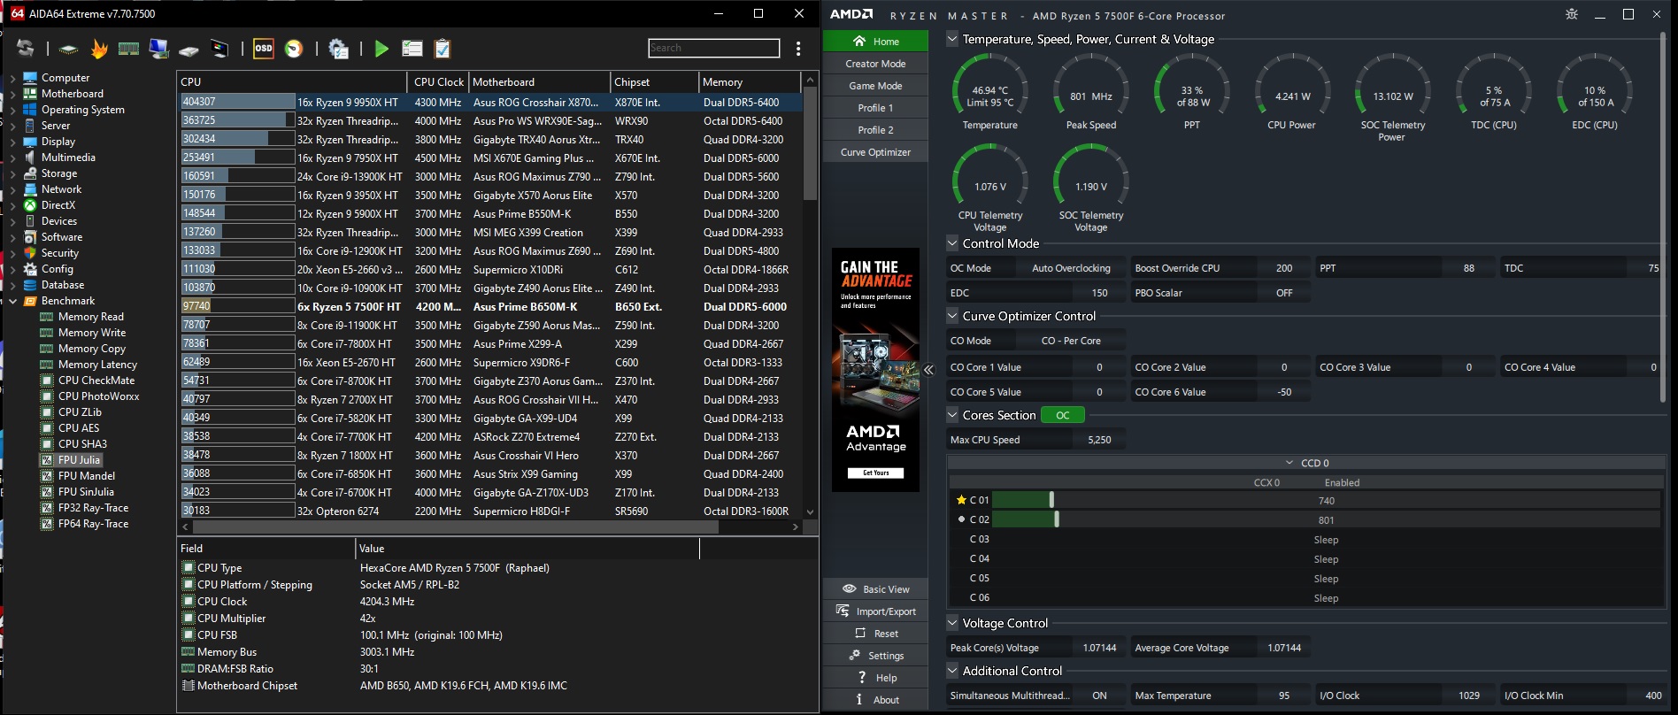Viewport: 1678px width, 715px height.
Task: Switch to Game Mode profile
Action: 875,86
